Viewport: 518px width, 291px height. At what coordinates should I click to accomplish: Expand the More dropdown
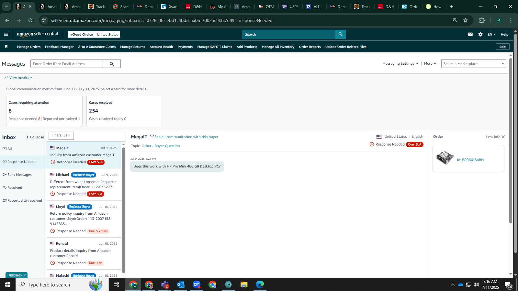430,64
